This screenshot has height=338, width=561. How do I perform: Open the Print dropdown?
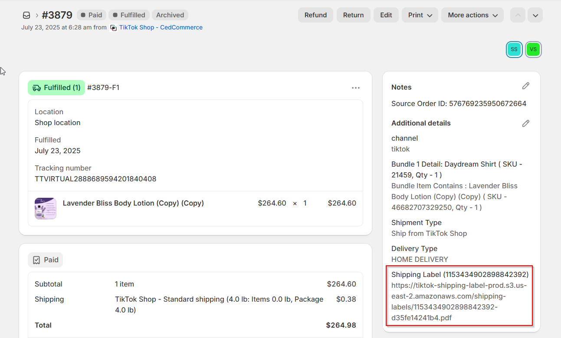tap(420, 15)
